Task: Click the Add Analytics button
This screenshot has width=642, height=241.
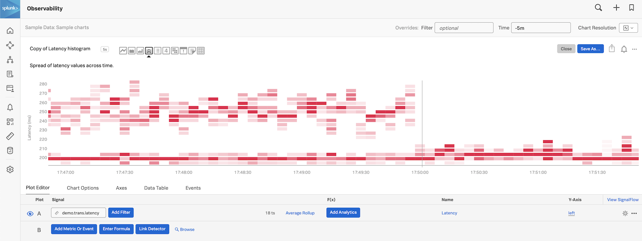Action: [x=343, y=212]
